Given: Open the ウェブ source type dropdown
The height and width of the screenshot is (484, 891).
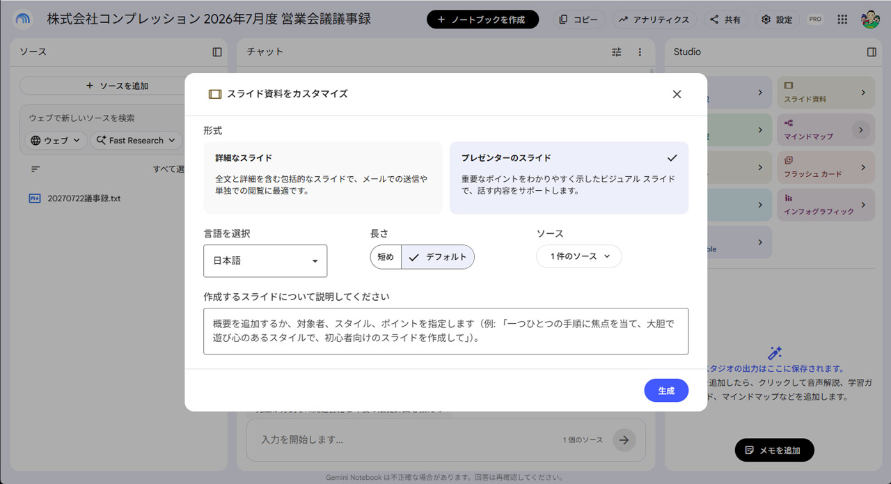Looking at the screenshot, I should [x=56, y=141].
